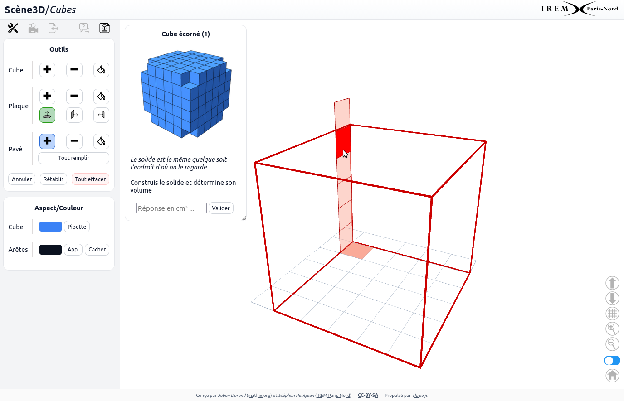Click the Tout effacer button

point(90,179)
